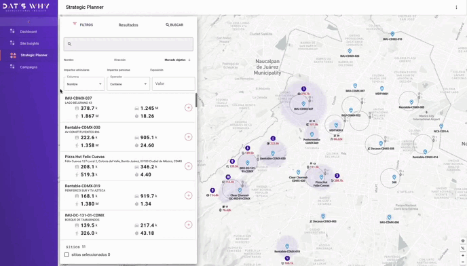Click the Valor input field
The image size is (467, 266).
pyautogui.click(x=174, y=83)
